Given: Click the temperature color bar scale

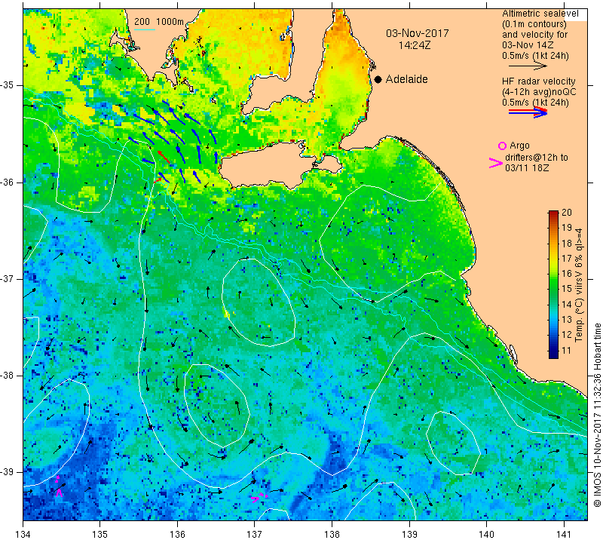Looking at the screenshot, I should pyautogui.click(x=553, y=284).
